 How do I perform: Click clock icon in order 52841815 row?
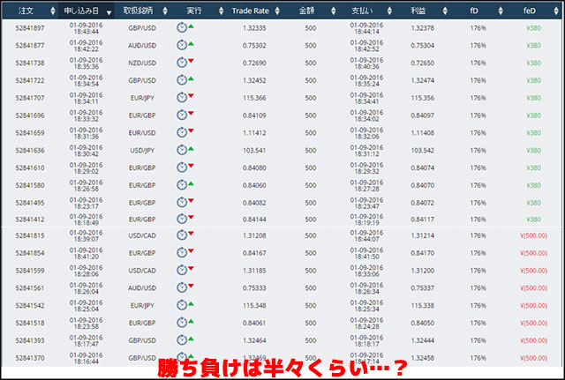click(x=182, y=235)
